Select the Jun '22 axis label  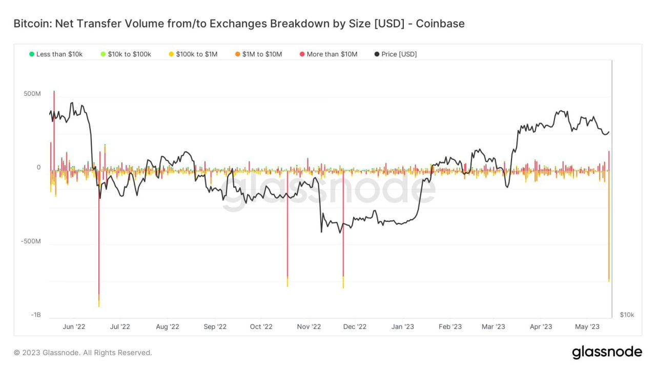(x=74, y=326)
